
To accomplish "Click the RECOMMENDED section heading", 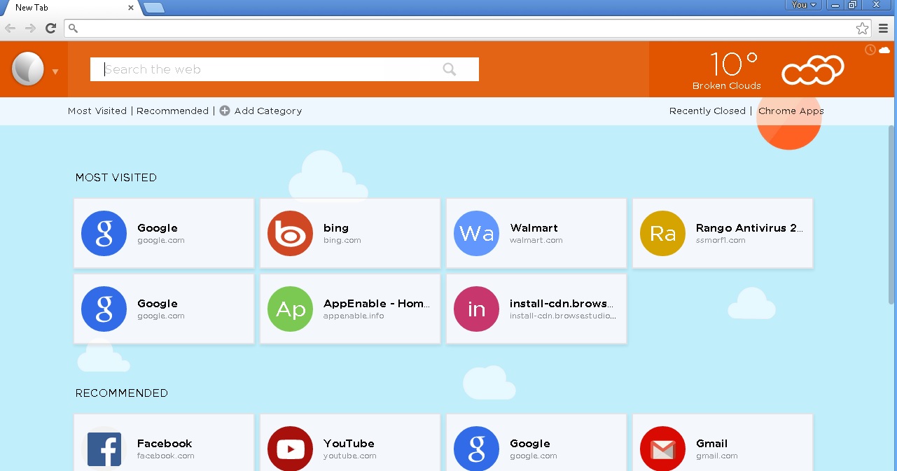I will pos(122,393).
